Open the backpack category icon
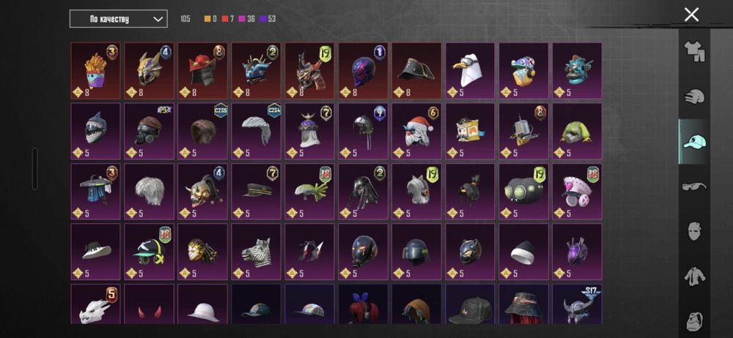This screenshot has width=733, height=338. (694, 321)
